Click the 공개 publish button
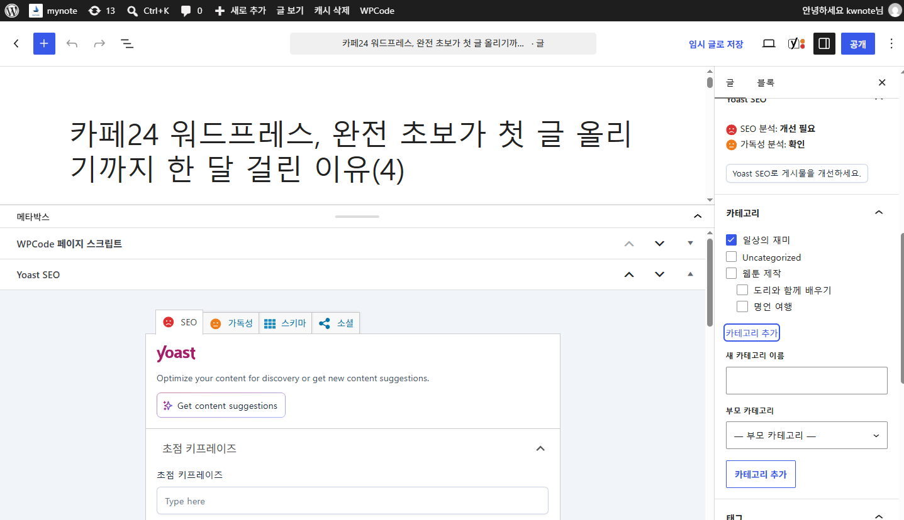The width and height of the screenshot is (904, 520). click(x=858, y=43)
